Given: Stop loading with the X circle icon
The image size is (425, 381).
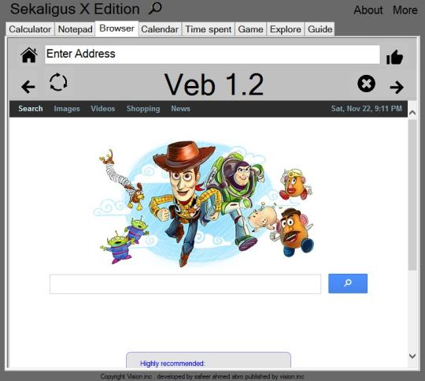Looking at the screenshot, I should [x=366, y=84].
